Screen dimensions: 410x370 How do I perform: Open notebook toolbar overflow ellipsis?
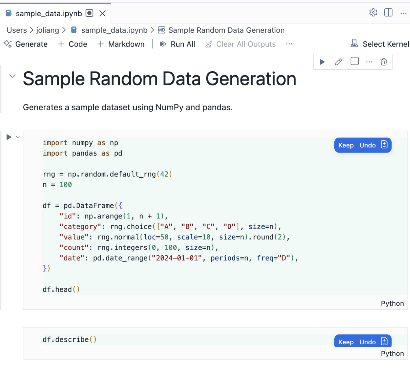pos(289,44)
